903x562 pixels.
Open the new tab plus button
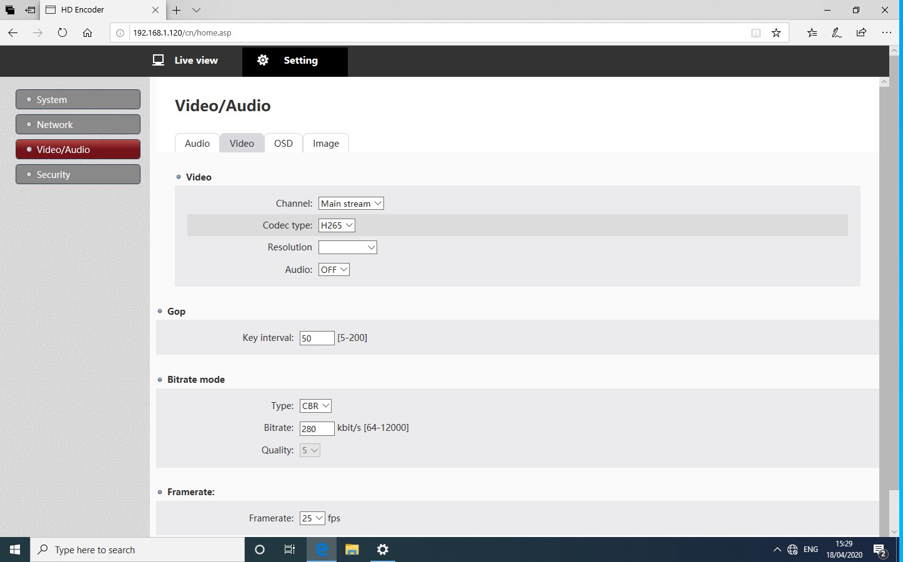coord(177,10)
